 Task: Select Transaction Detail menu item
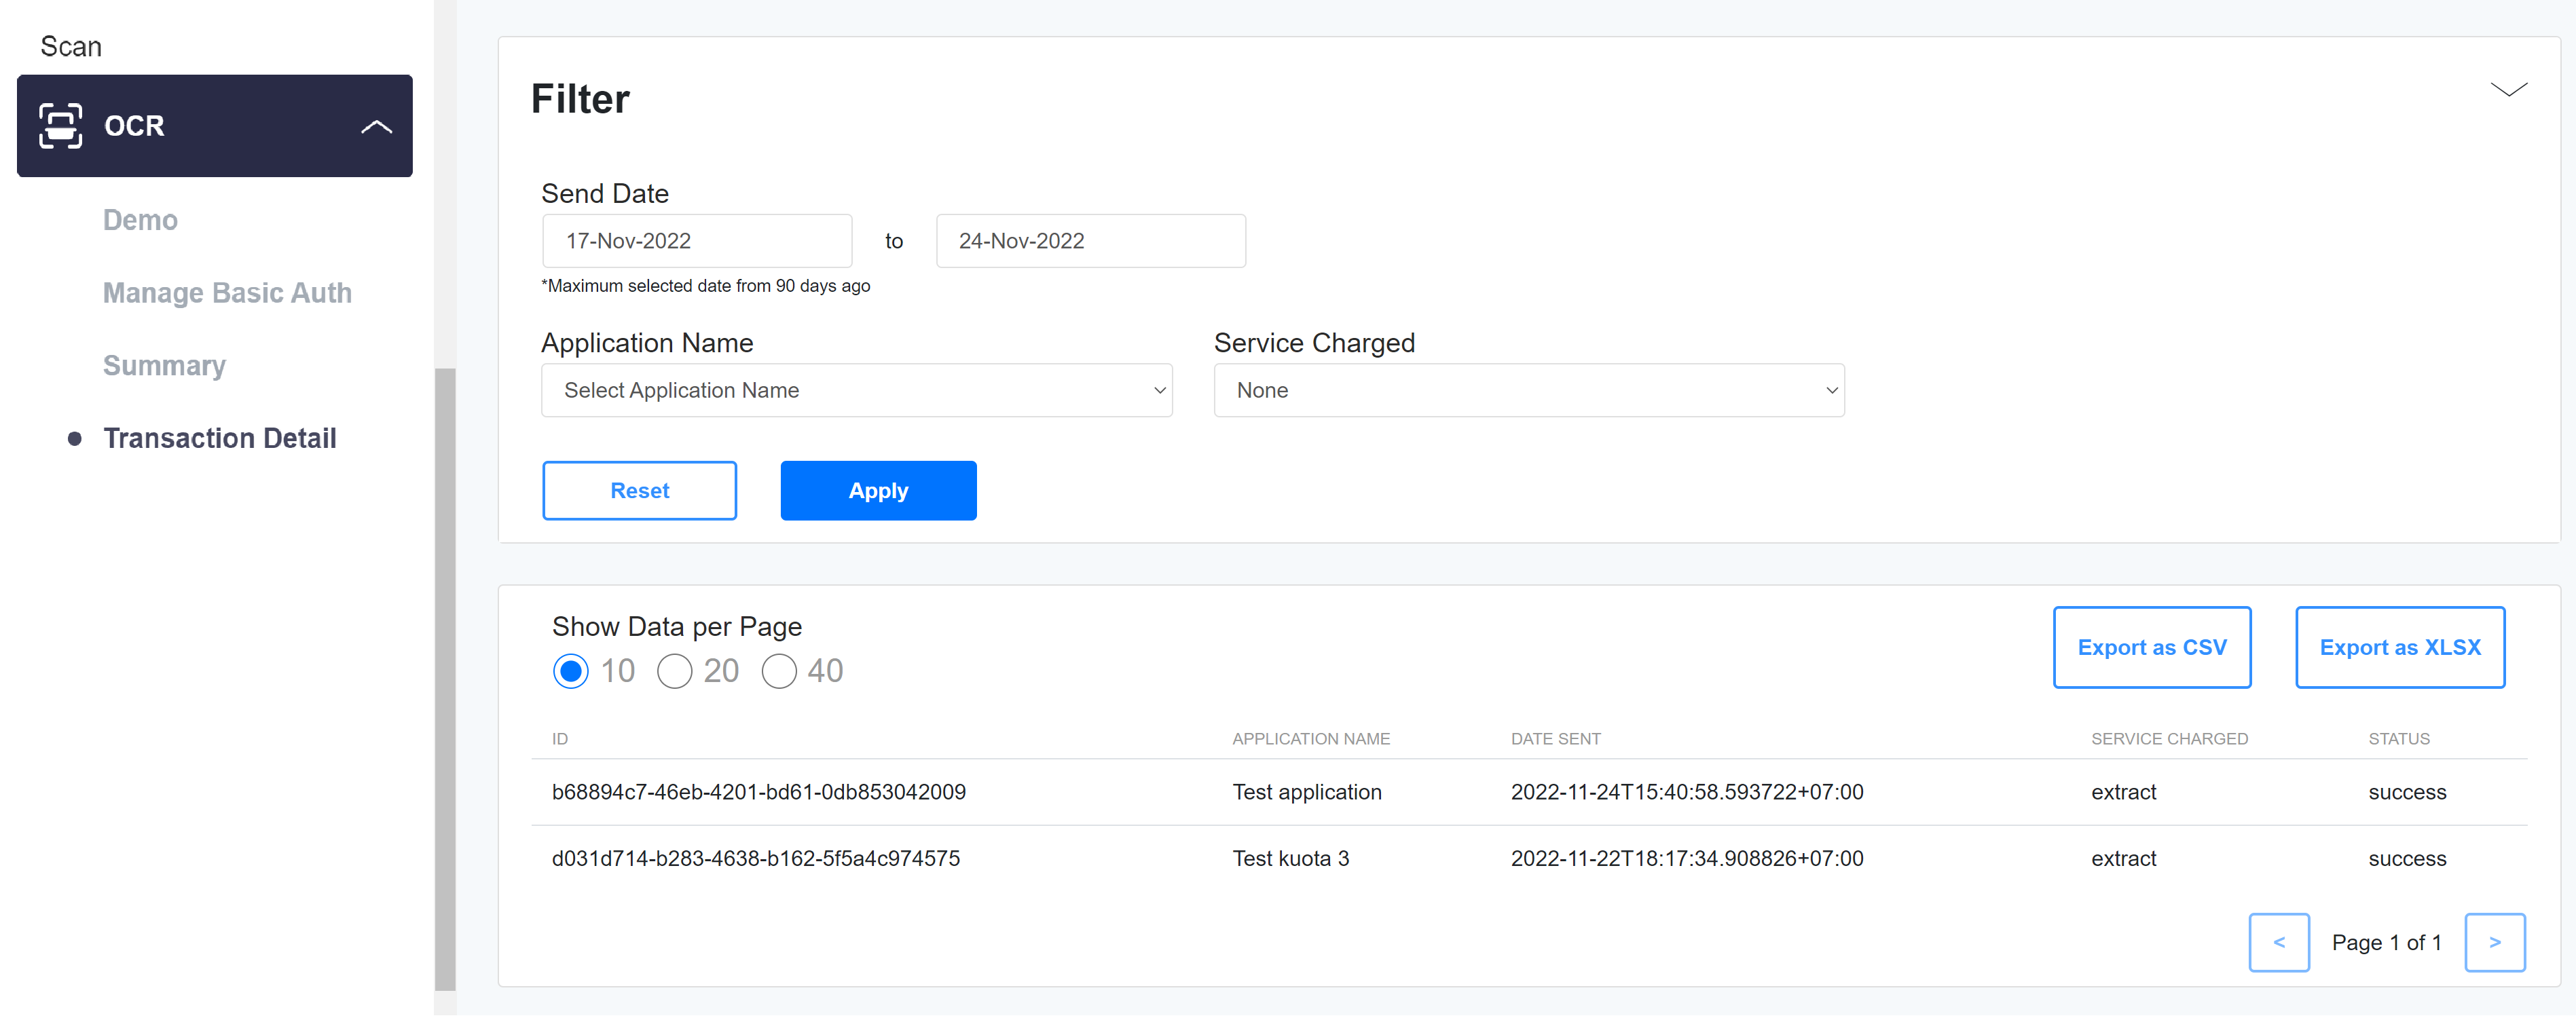tap(219, 439)
